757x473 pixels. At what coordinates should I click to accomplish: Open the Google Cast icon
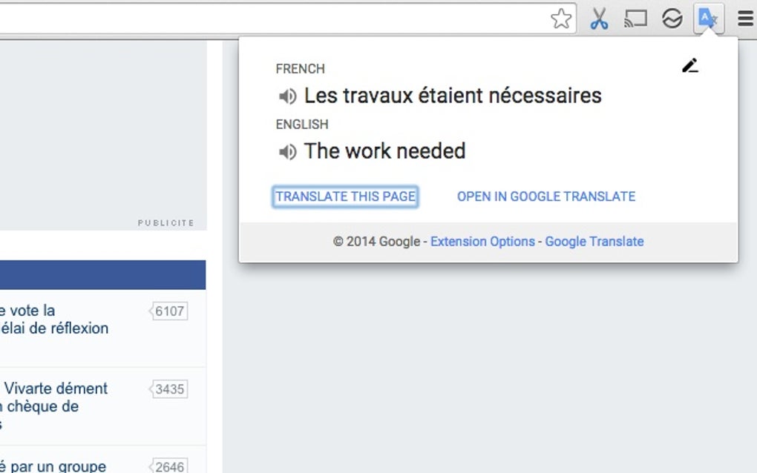636,18
